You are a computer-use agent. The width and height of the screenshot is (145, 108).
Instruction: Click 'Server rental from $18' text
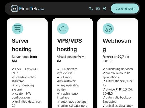(x=24, y=59)
